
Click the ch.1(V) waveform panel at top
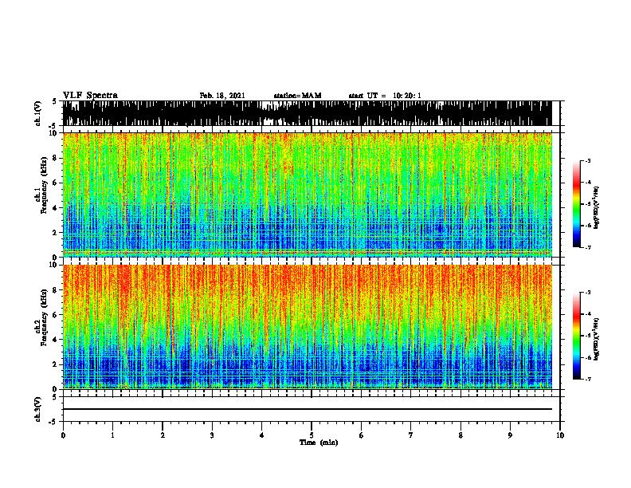307,113
